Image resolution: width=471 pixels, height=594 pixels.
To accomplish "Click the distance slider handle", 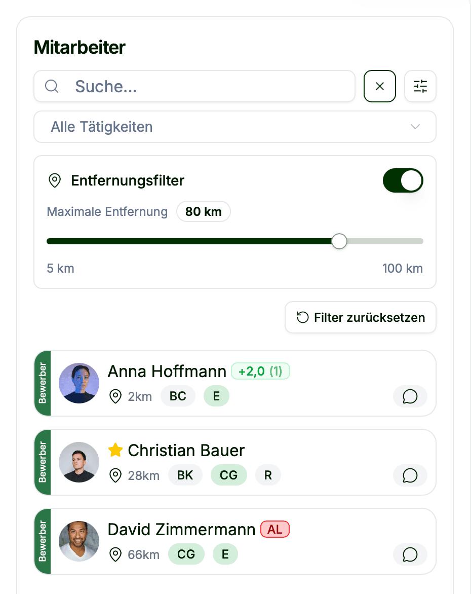I will tap(339, 241).
